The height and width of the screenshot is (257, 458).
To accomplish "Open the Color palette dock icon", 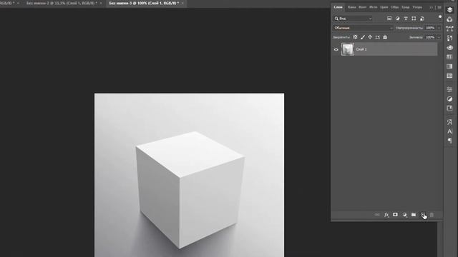I will click(449, 48).
